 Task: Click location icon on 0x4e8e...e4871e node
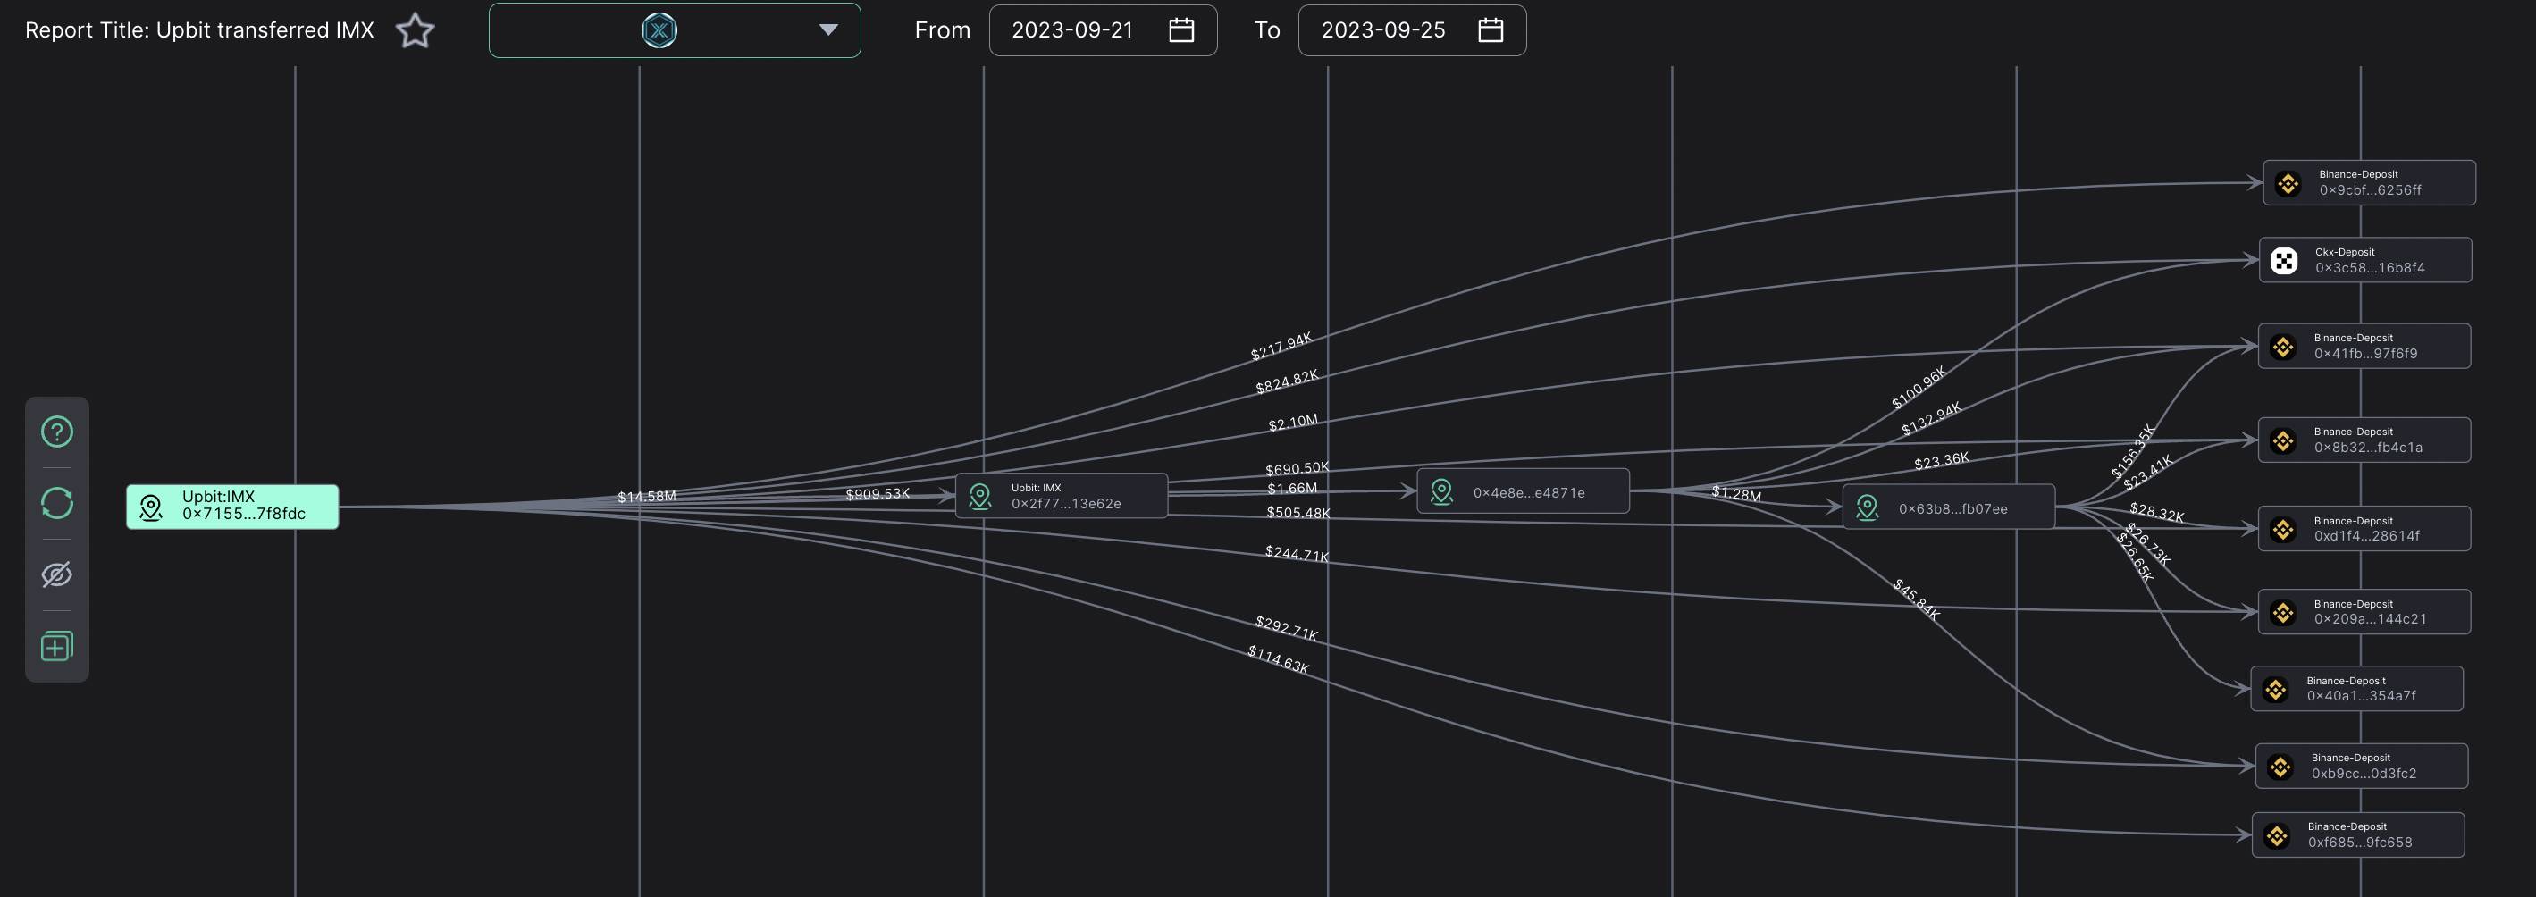click(1441, 492)
